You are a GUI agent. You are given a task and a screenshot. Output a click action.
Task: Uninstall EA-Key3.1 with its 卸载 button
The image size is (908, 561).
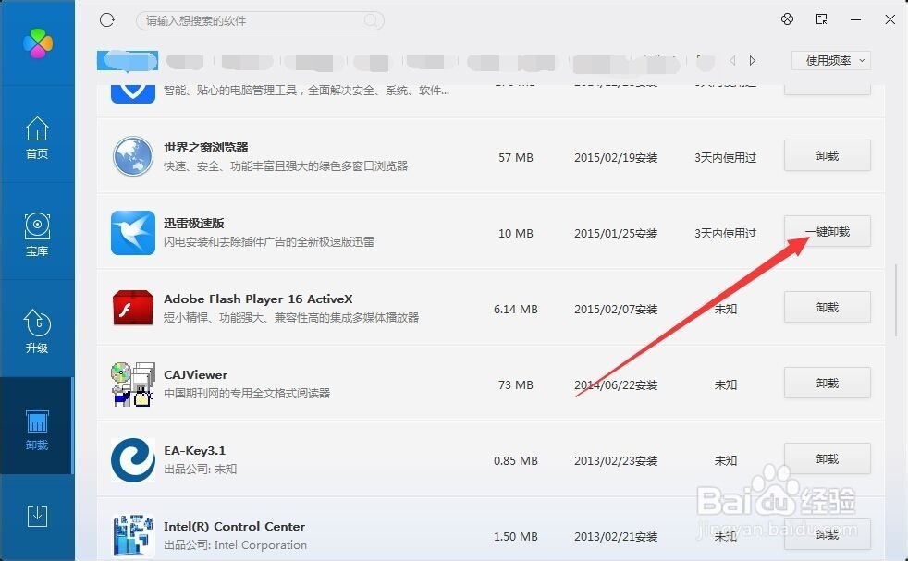point(827,459)
